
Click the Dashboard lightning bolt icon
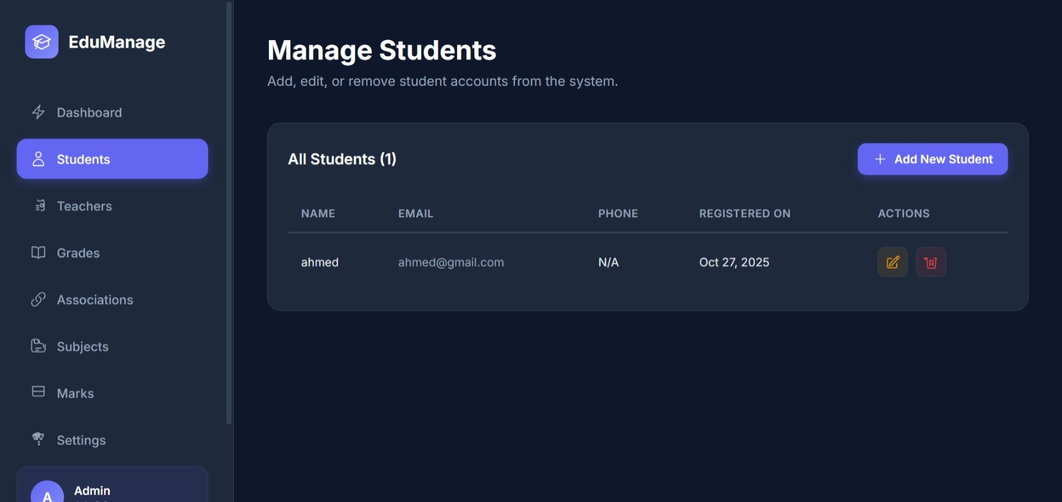tap(38, 112)
